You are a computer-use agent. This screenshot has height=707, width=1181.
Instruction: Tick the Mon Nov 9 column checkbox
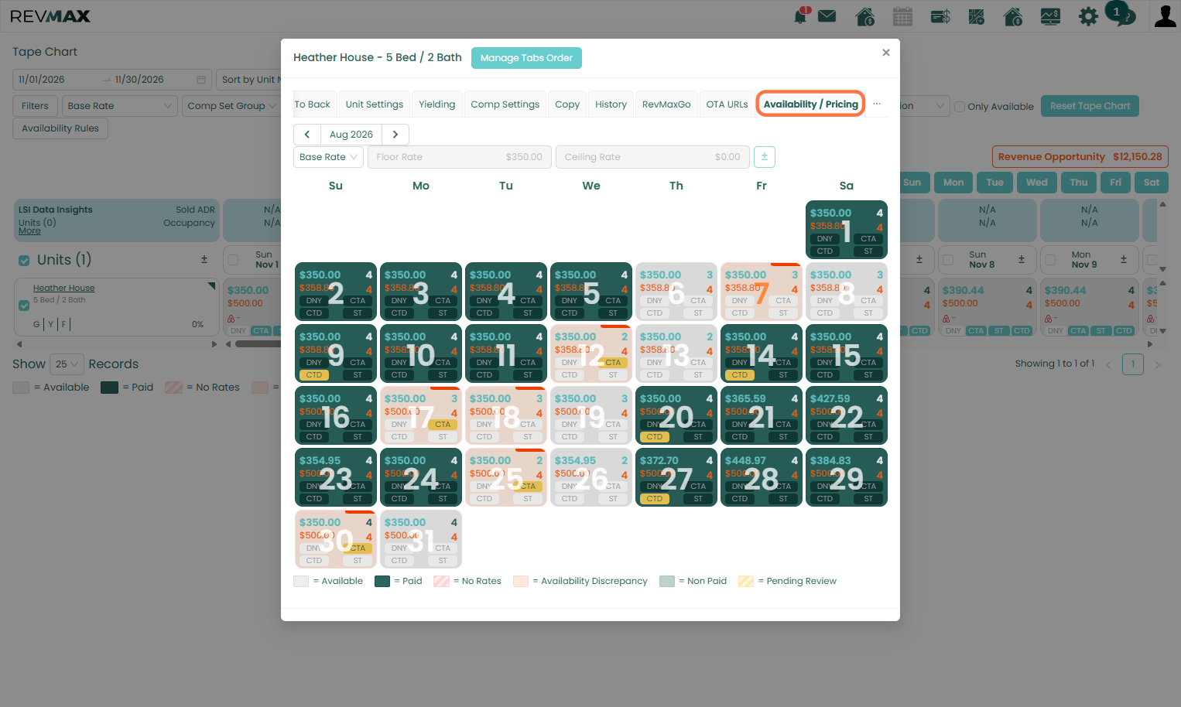[x=1050, y=260]
